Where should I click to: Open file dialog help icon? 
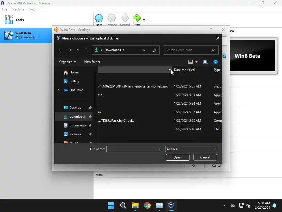pos(215,62)
